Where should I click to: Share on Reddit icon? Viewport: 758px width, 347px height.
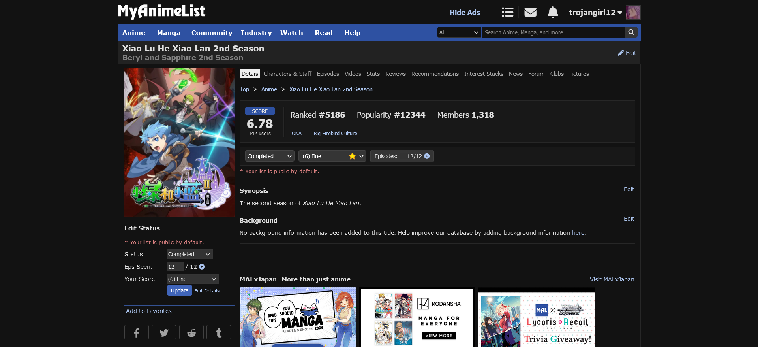[191, 332]
